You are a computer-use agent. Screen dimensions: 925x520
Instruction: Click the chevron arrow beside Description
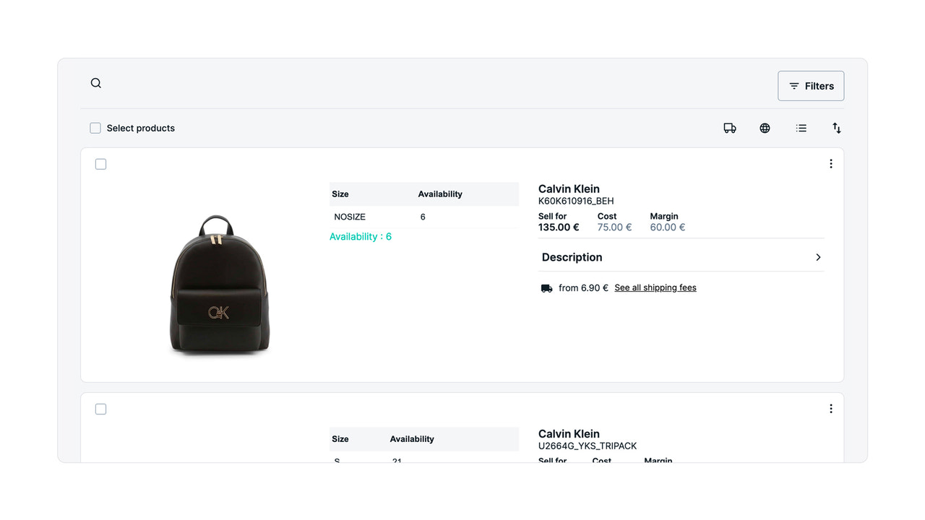coord(818,257)
